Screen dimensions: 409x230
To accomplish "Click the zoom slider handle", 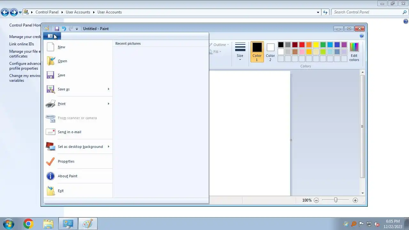I will tap(336, 200).
